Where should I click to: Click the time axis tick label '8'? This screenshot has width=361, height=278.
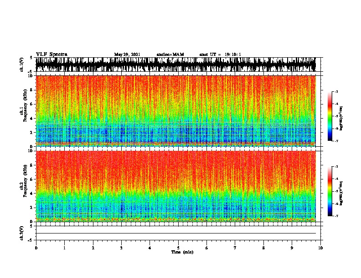pyautogui.click(x=263, y=248)
